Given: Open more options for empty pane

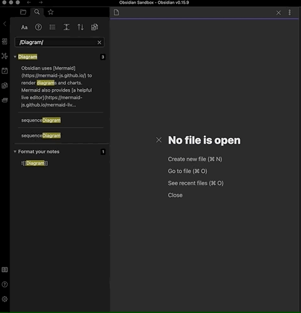Looking at the screenshot, I should (290, 13).
